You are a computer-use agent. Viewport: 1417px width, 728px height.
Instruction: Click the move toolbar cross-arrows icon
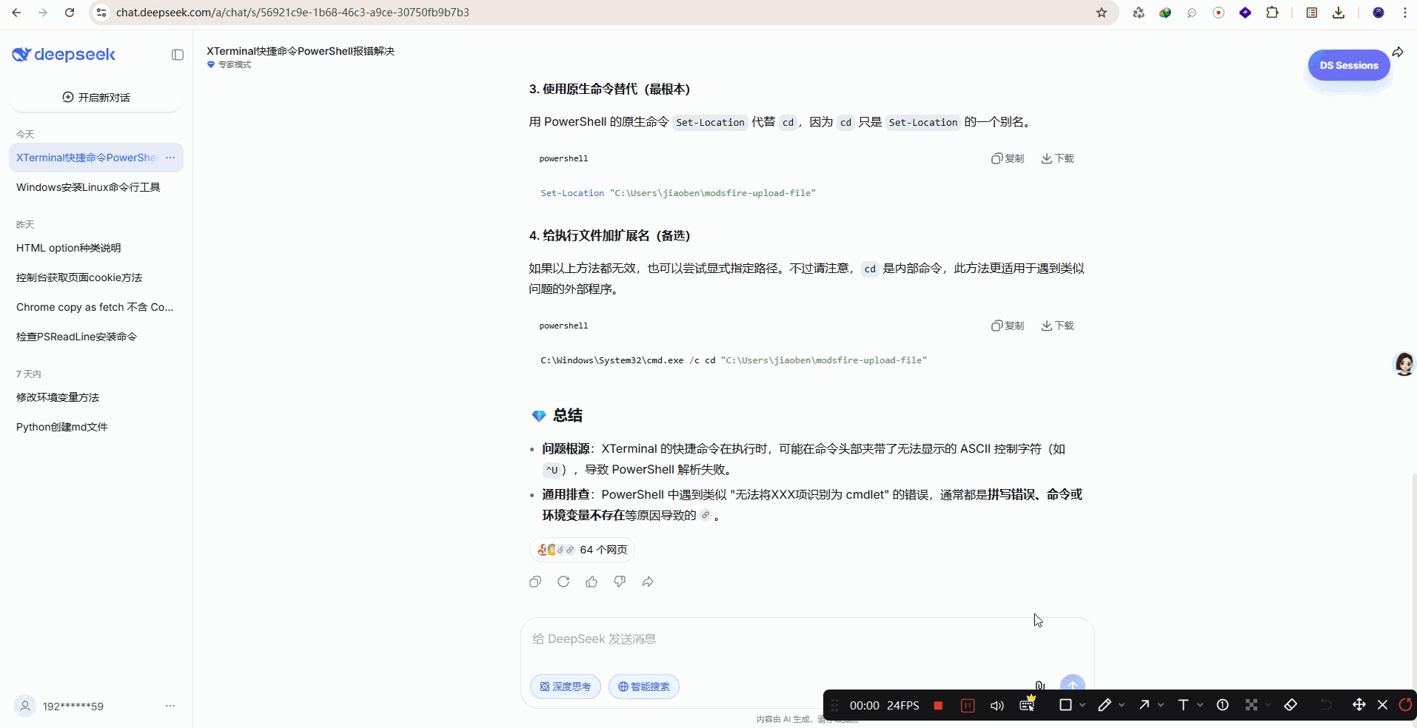(1359, 705)
